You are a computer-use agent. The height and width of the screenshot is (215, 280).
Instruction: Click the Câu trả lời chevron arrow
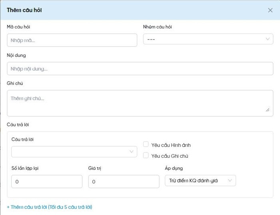click(x=131, y=152)
